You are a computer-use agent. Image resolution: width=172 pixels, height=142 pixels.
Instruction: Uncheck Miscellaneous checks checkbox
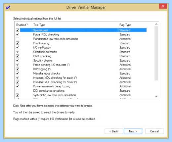(x=18, y=73)
